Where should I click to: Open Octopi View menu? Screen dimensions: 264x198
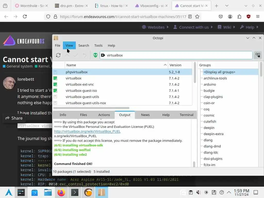69,45
